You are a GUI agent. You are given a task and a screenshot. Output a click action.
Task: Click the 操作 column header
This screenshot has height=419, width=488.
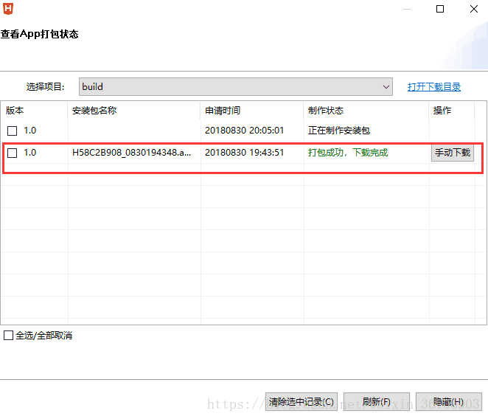click(x=452, y=110)
